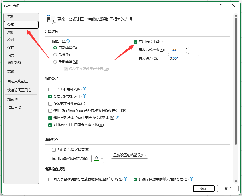This screenshot has height=196, width=242.
Task: Open the 校对 category
Action: pos(21,40)
